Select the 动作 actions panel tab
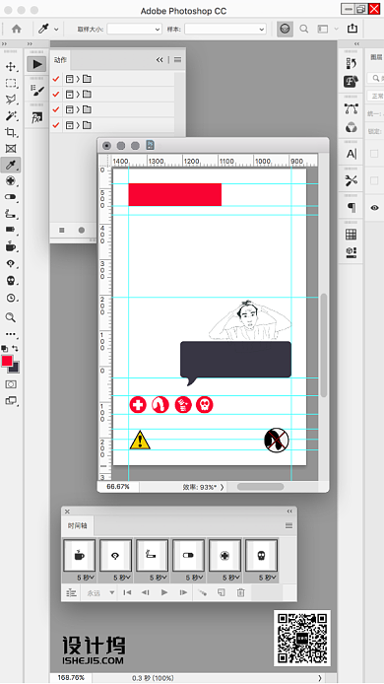The height and width of the screenshot is (684, 384). (x=60, y=60)
